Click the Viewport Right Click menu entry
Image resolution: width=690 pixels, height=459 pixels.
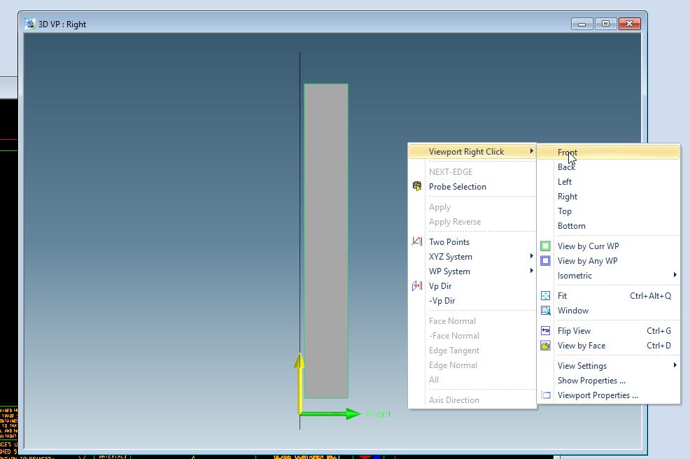point(472,151)
